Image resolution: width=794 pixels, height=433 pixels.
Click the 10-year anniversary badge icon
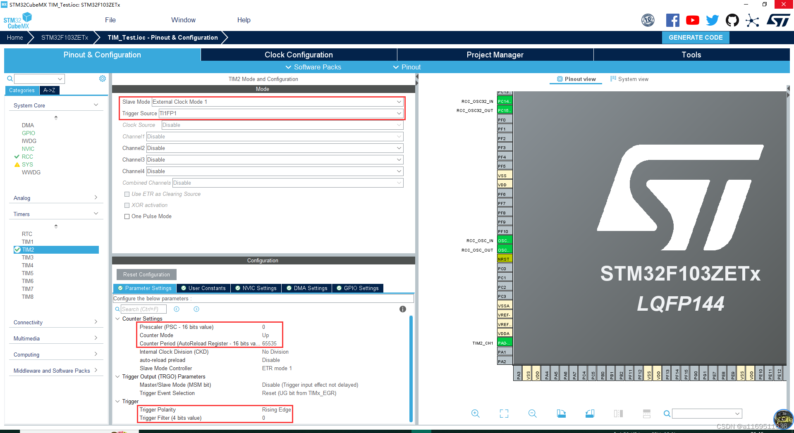pos(648,20)
